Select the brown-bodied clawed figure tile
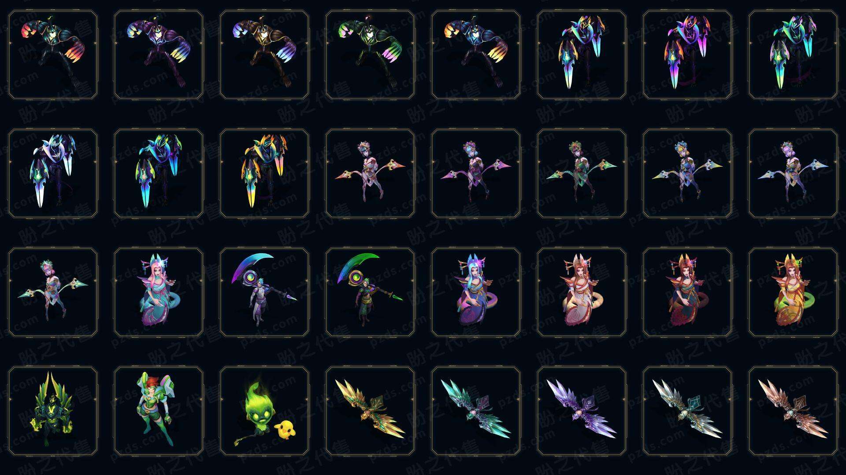This screenshot has width=846, height=475. (264, 55)
